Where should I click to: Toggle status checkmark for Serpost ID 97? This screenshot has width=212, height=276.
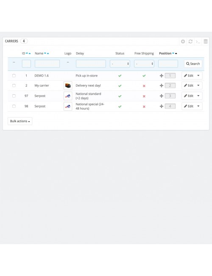coord(120,96)
